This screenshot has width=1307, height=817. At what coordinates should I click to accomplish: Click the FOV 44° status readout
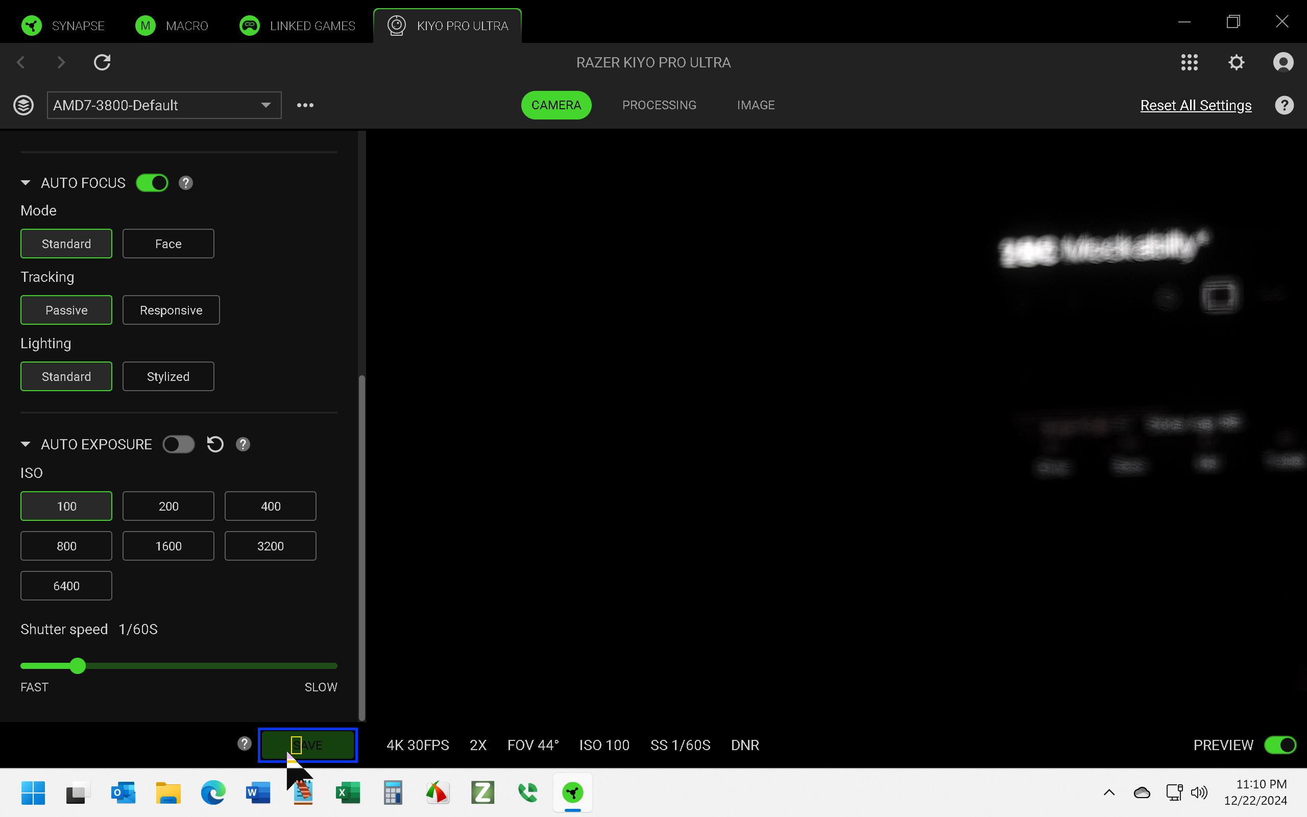pyautogui.click(x=533, y=745)
